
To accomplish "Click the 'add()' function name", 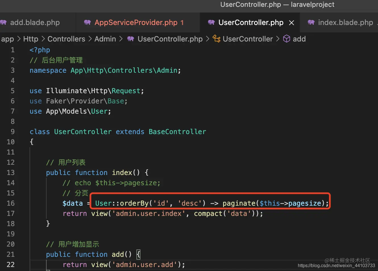I will [122, 255].
